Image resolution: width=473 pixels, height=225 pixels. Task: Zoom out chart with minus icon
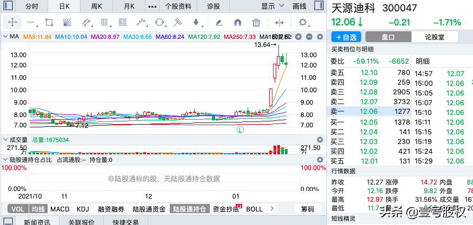click(x=309, y=37)
